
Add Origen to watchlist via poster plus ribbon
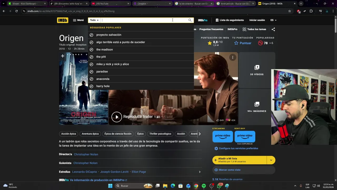62,56
